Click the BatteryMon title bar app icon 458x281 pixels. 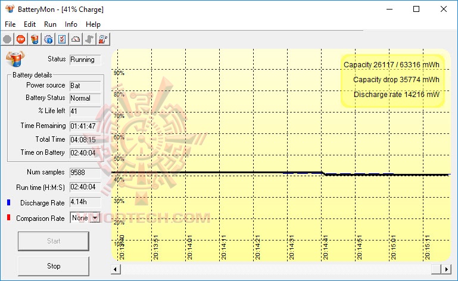(x=10, y=9)
